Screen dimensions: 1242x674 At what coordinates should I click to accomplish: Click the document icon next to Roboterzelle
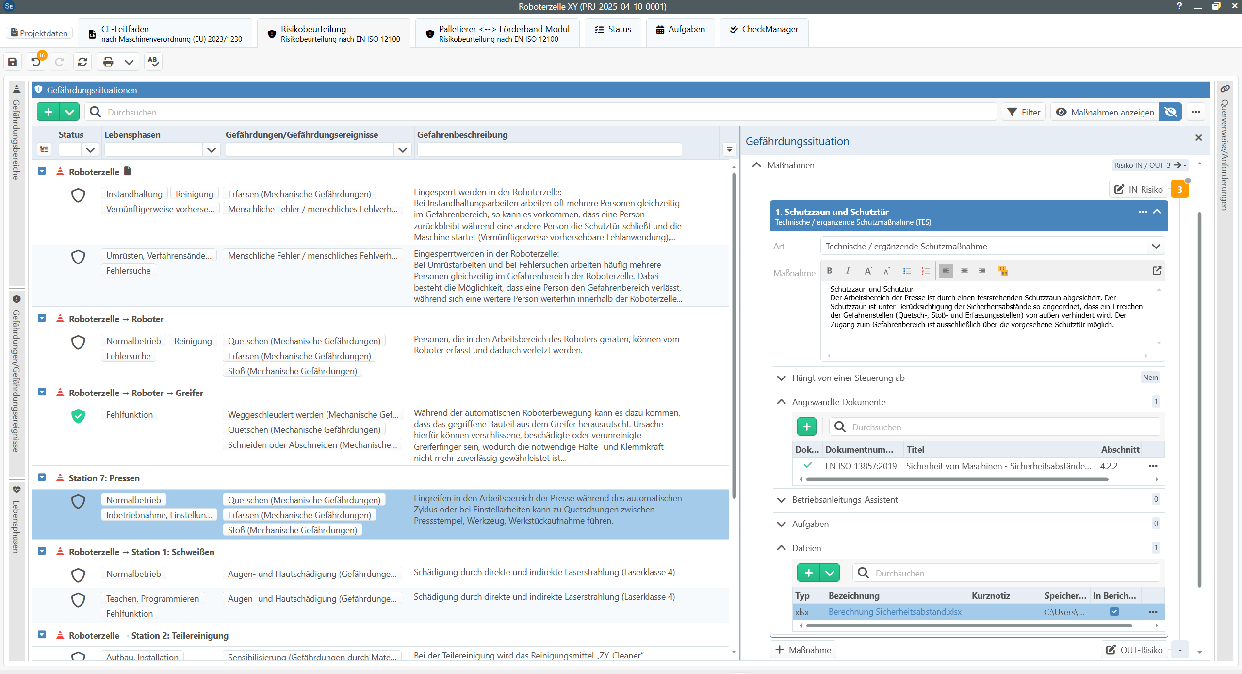tap(128, 171)
